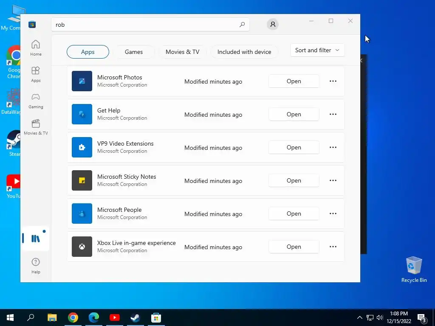Image resolution: width=435 pixels, height=326 pixels.
Task: Click the Get Help app icon
Action: click(82, 114)
